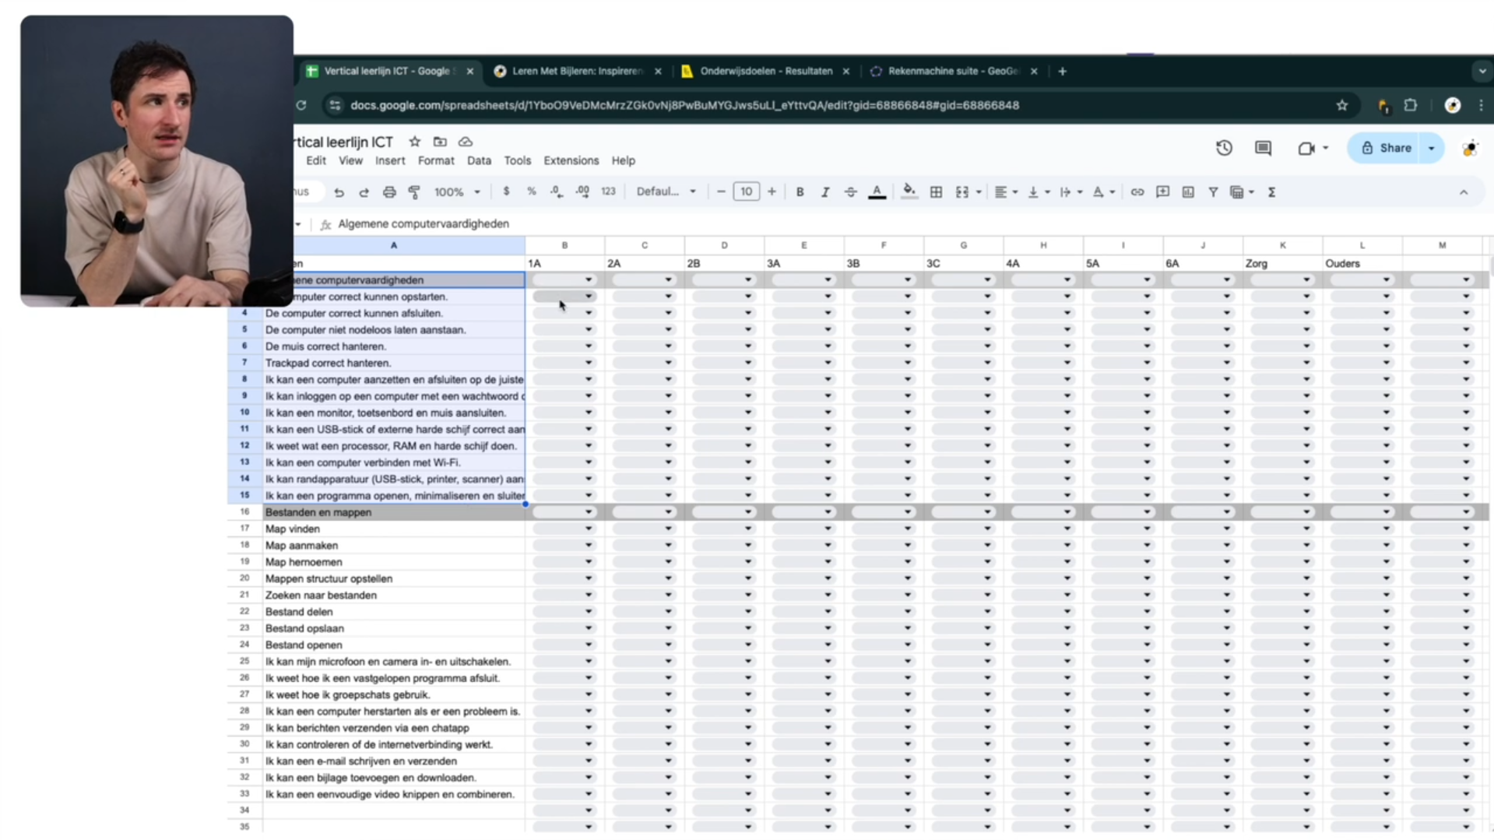Open the borders tool
The image size is (1494, 840).
point(937,192)
